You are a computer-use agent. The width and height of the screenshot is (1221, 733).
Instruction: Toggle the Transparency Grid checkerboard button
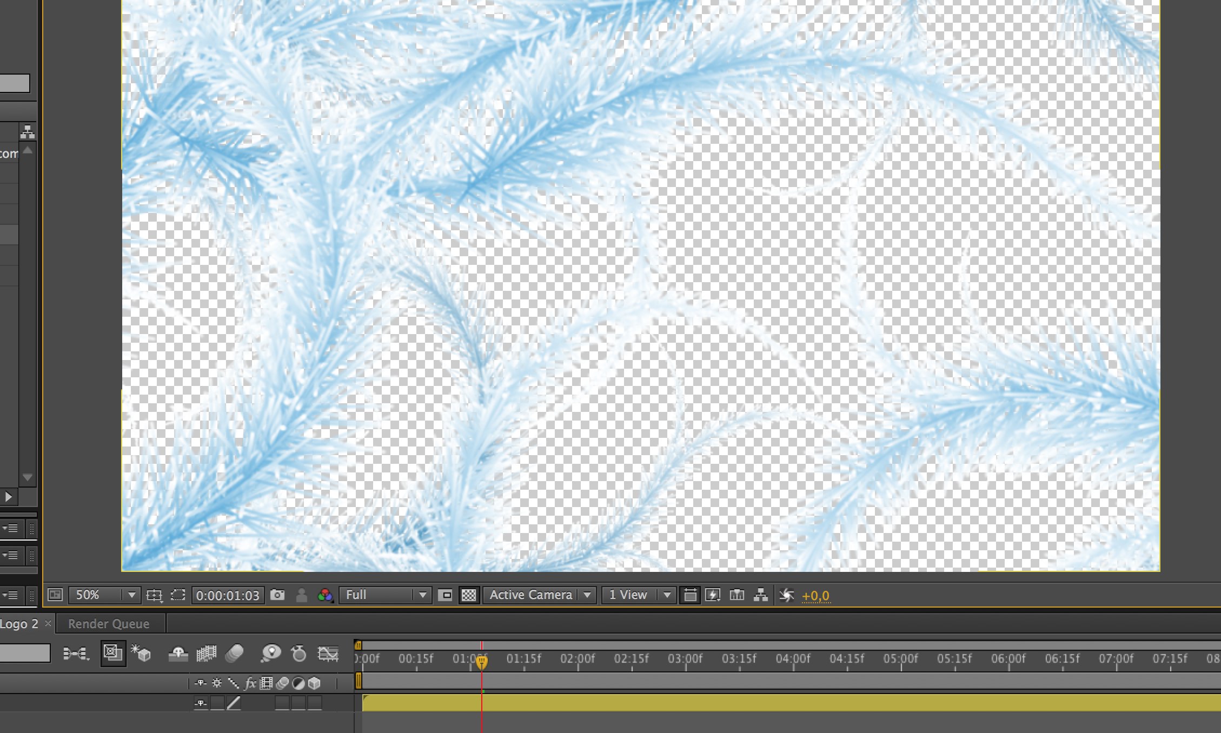[x=469, y=595]
